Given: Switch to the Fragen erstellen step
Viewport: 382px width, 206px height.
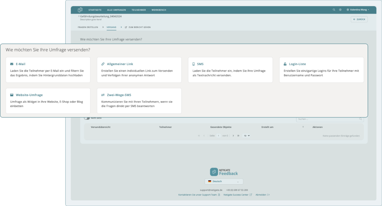Looking at the screenshot, I should tap(88, 27).
